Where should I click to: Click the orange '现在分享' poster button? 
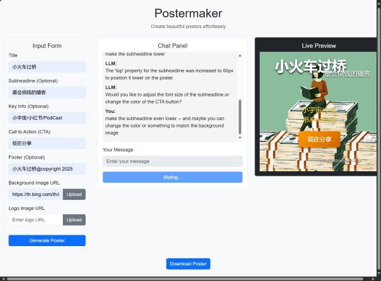pyautogui.click(x=319, y=139)
